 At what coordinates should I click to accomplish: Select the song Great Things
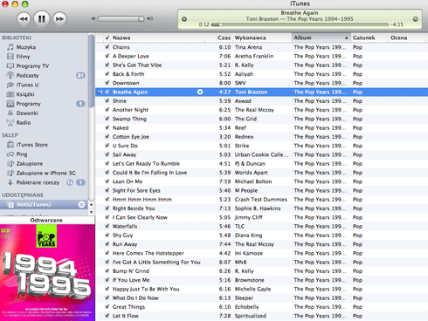click(128, 307)
